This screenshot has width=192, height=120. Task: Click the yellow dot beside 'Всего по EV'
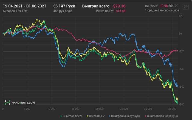coord(87,116)
